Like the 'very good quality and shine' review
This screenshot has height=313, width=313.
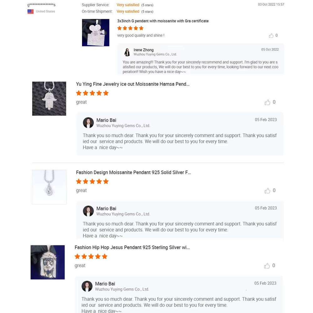point(271,36)
